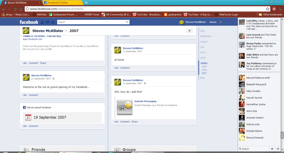Open the NAFJobs bookmark

coord(40,14)
